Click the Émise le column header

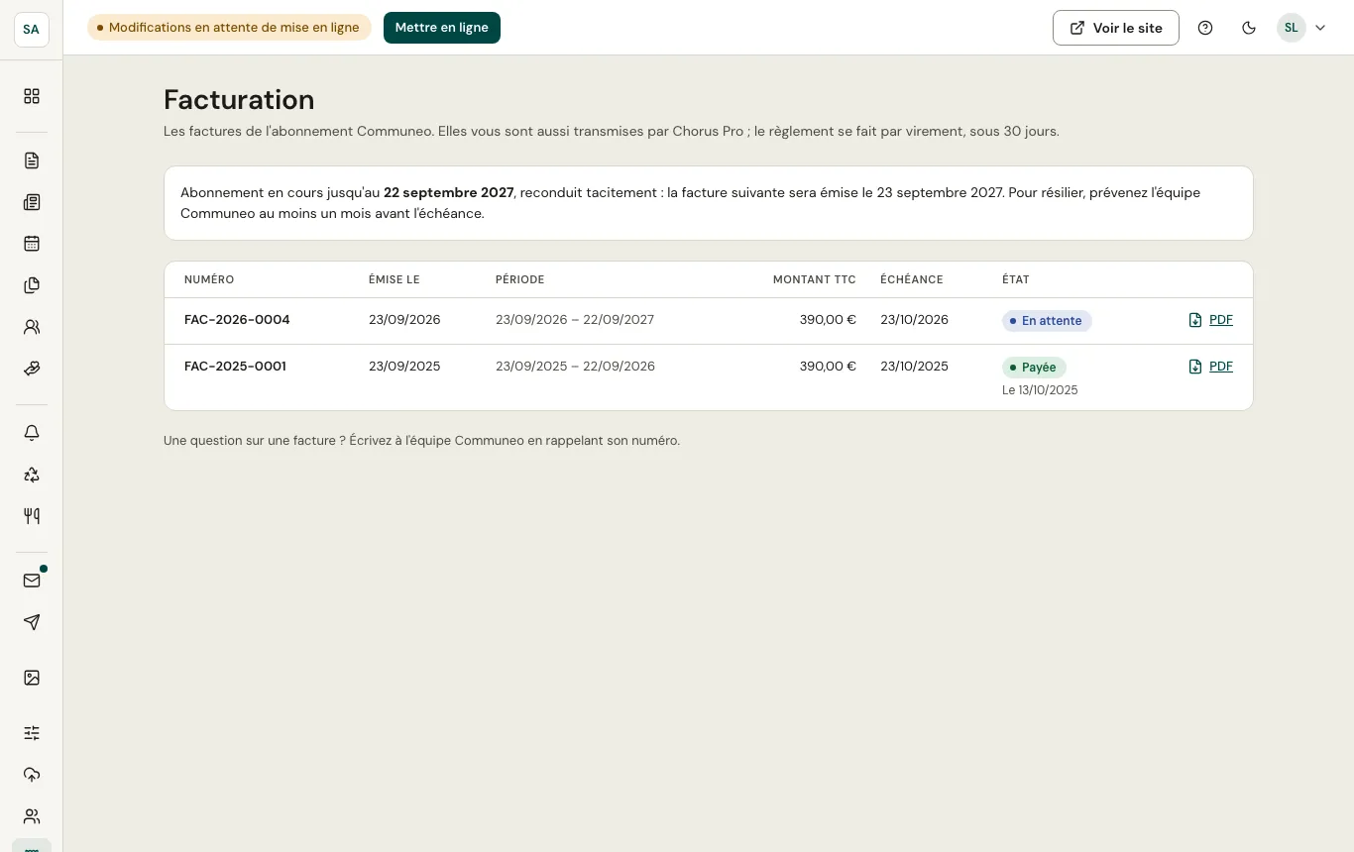click(x=395, y=279)
